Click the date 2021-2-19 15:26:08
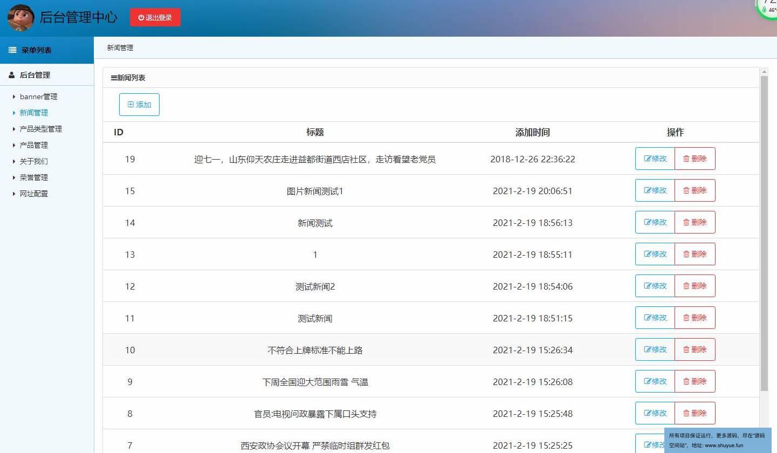Image resolution: width=777 pixels, height=453 pixels. 533,382
